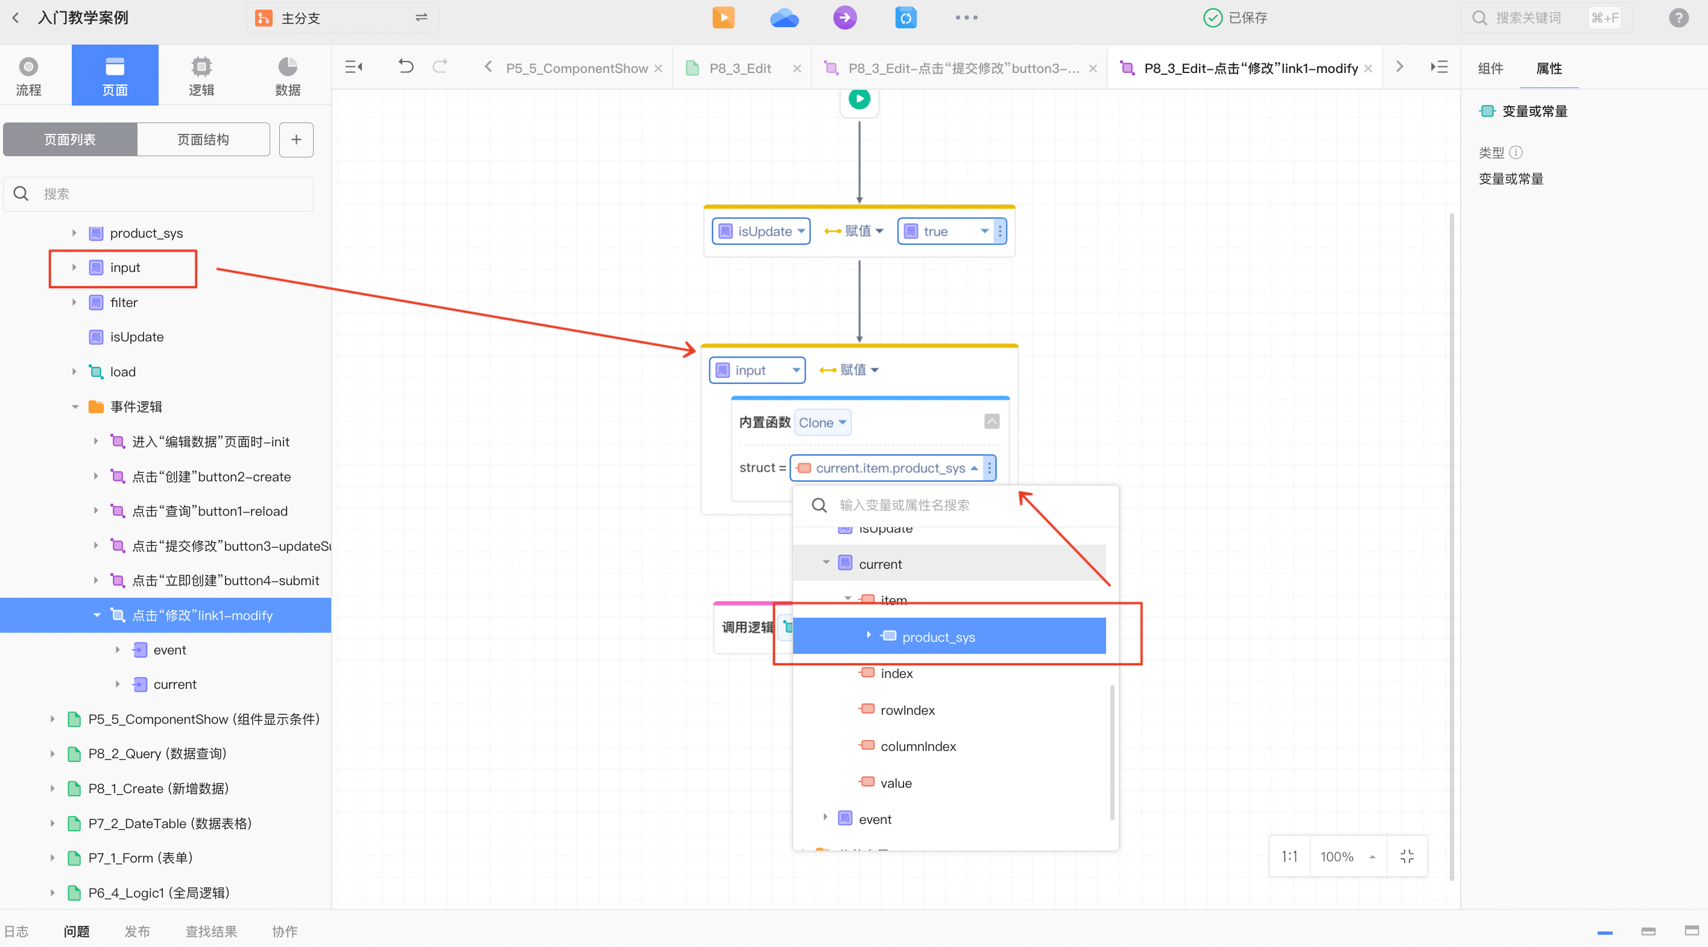Expand the event node in dropdown
The height and width of the screenshot is (947, 1708).
pos(826,818)
